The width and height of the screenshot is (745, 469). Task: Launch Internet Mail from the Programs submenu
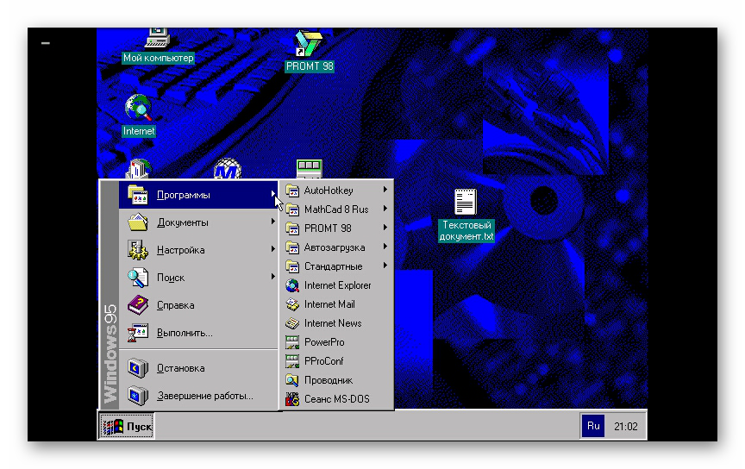click(329, 304)
